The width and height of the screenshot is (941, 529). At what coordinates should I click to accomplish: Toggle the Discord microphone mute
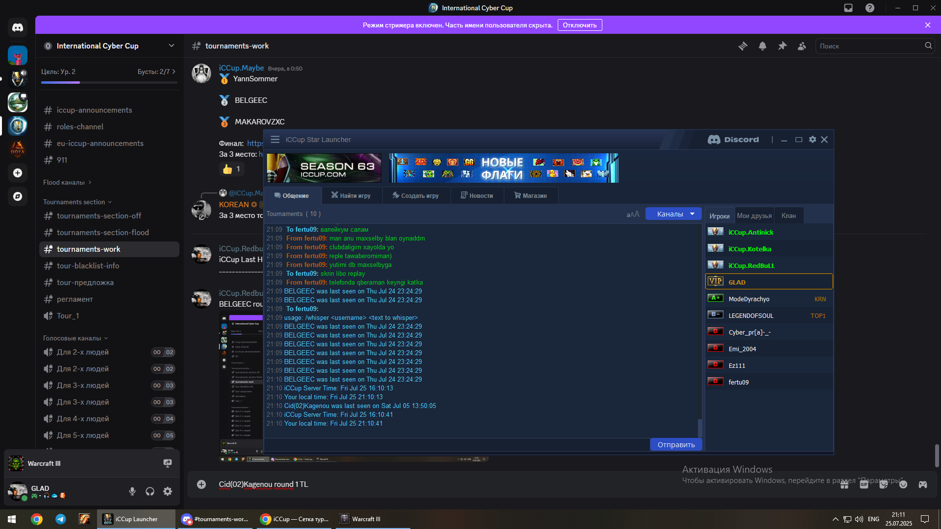[132, 491]
